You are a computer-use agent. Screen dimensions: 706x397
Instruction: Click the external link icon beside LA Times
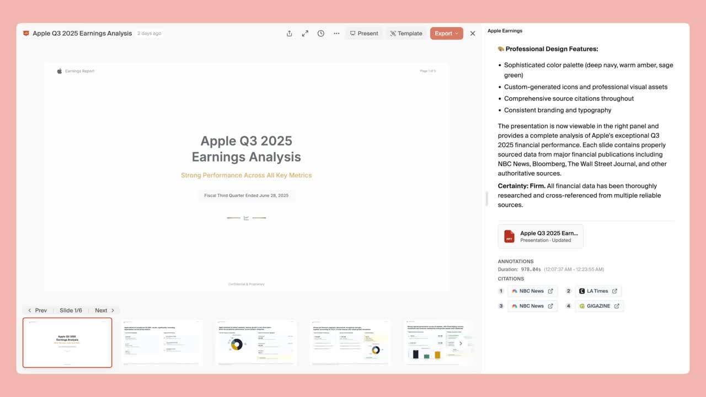coord(614,291)
